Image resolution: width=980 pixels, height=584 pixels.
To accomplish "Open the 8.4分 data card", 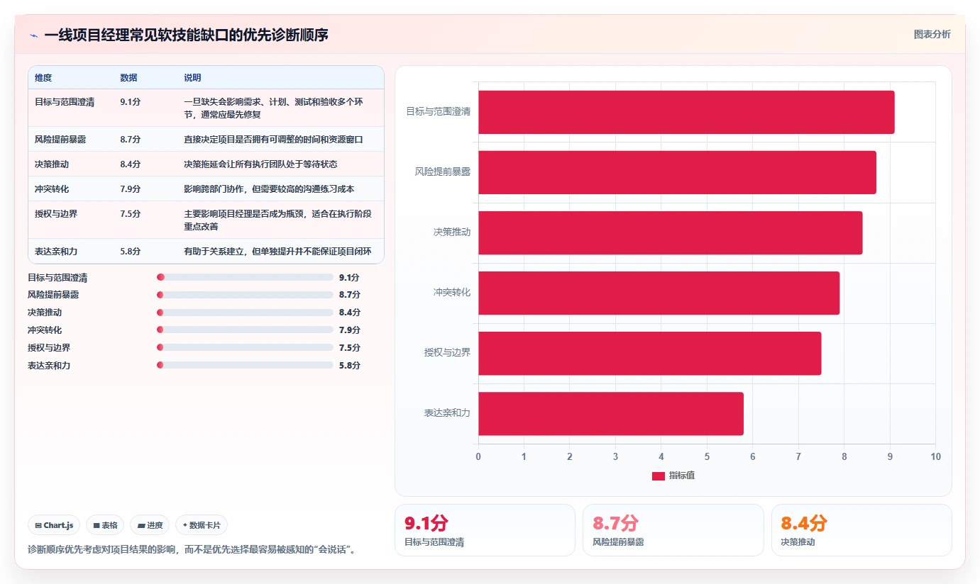I will [x=861, y=530].
